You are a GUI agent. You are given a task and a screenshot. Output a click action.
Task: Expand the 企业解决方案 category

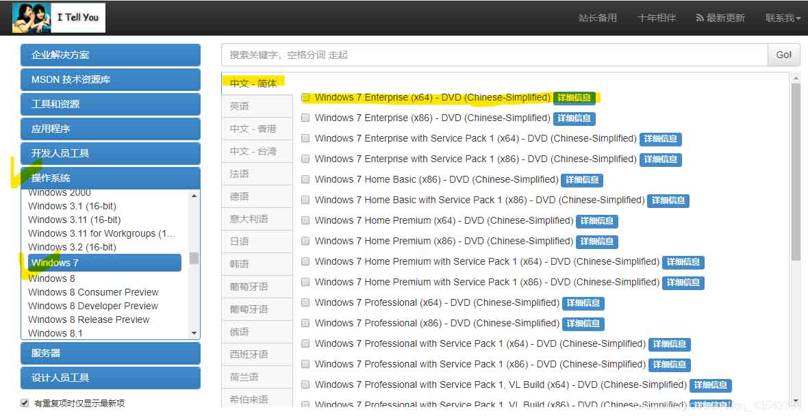pyautogui.click(x=110, y=55)
